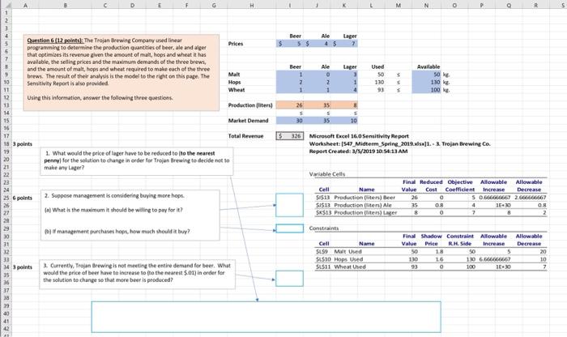Select the Production (liters) label
Image resolution: width=567 pixels, height=337 pixels.
(x=249, y=105)
